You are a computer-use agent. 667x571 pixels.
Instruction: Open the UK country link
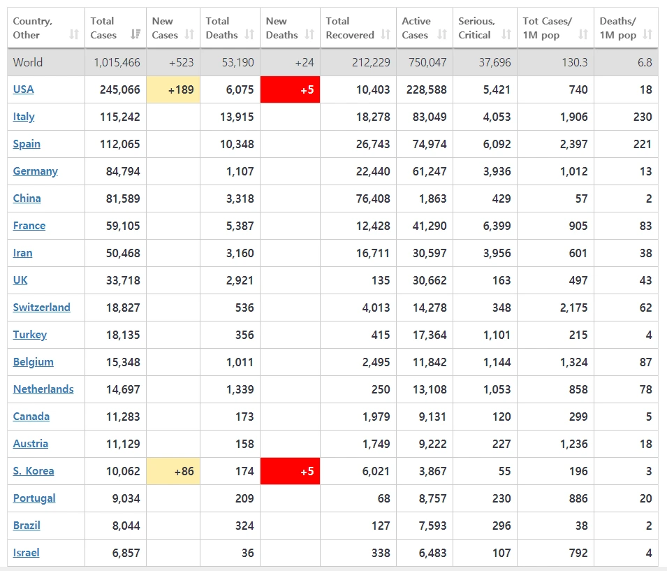[20, 280]
